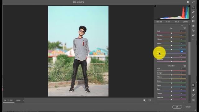The height and width of the screenshot is (112, 199).
Task: Toggle full screen mode icon
Action: (193, 2)
